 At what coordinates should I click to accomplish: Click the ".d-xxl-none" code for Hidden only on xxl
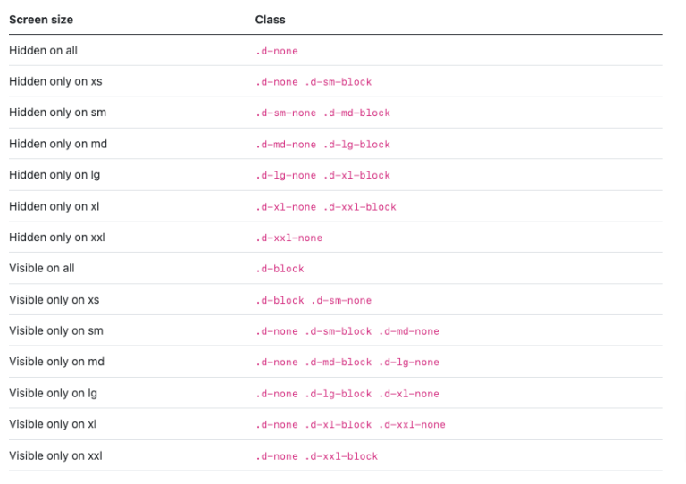pos(289,238)
